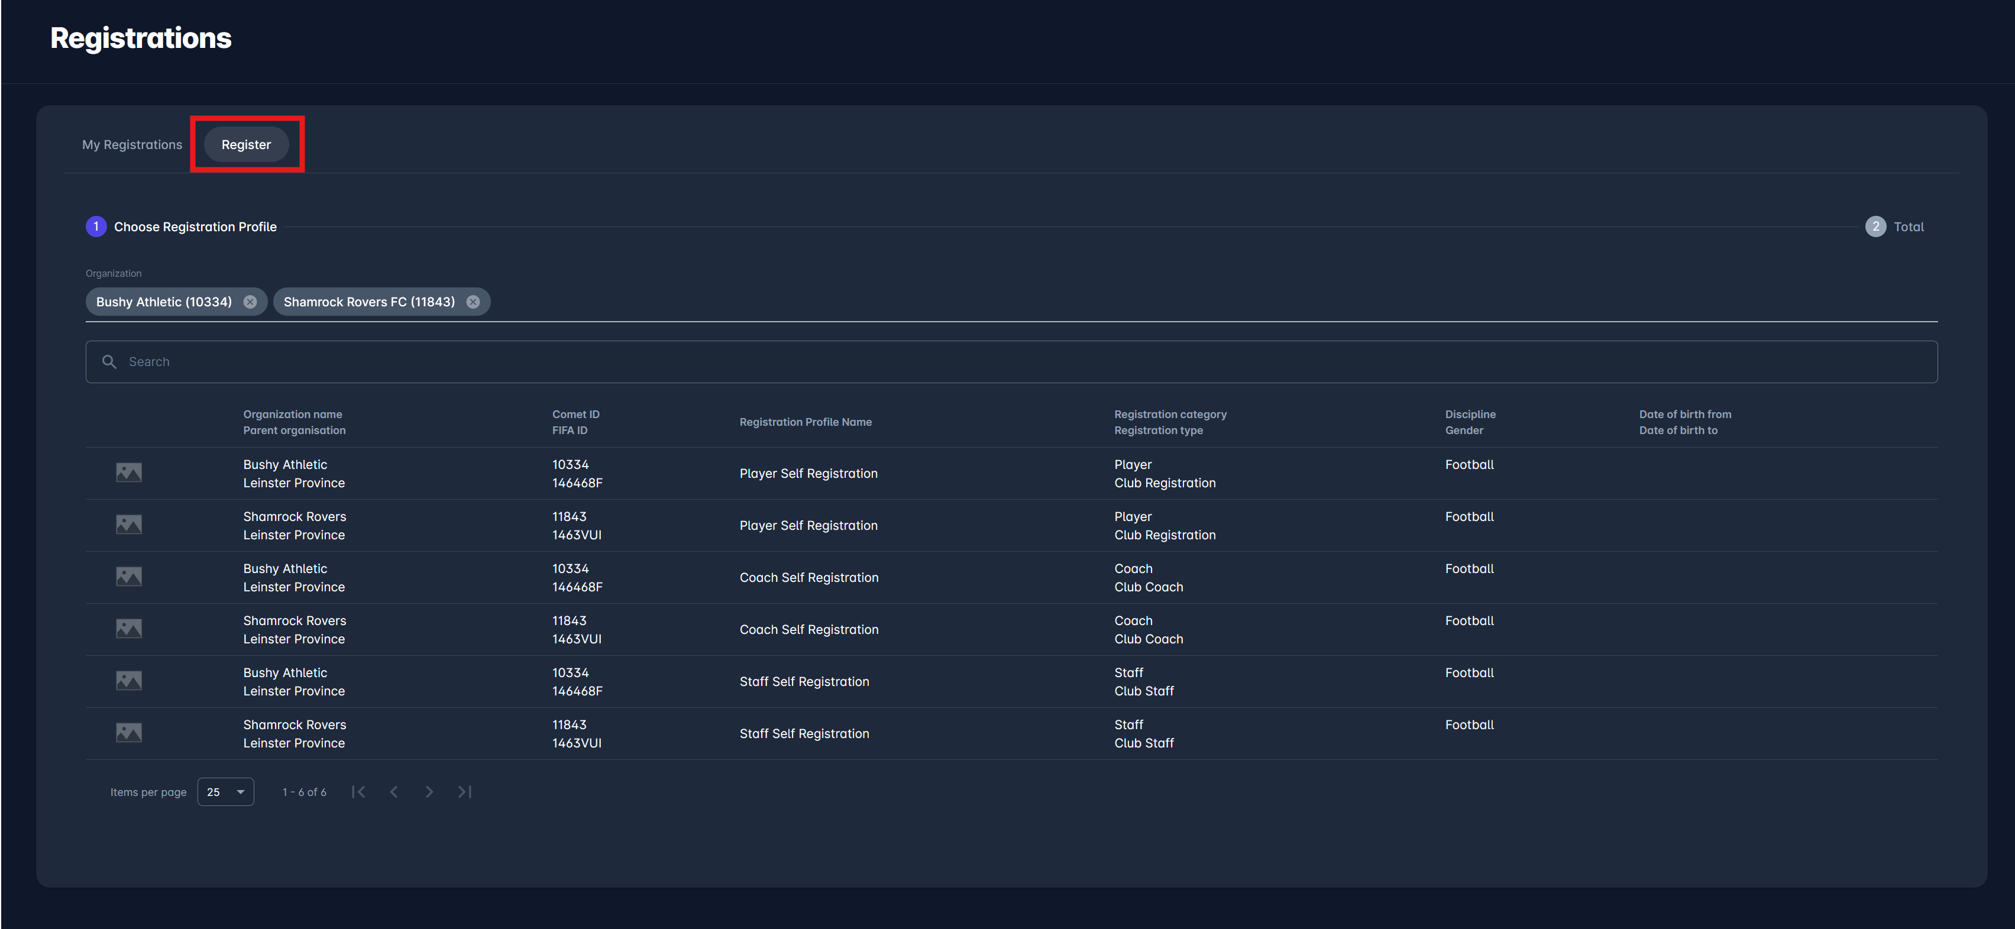Select Shamrock Rovers Player Self Registration row
Image resolution: width=2015 pixels, height=929 pixels.
point(808,526)
